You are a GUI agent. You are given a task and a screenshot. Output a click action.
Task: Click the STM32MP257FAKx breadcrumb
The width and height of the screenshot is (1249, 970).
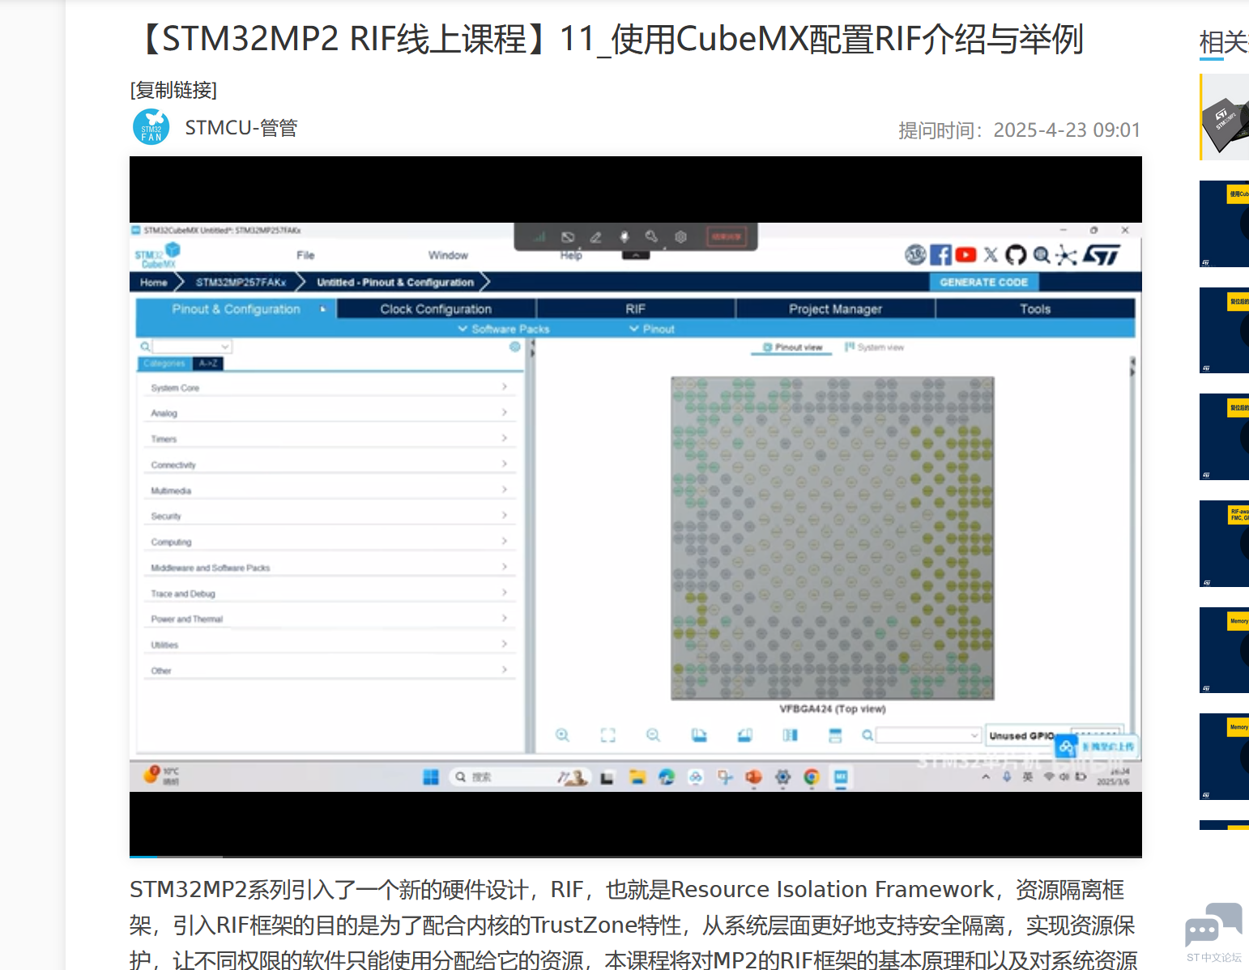(x=241, y=282)
